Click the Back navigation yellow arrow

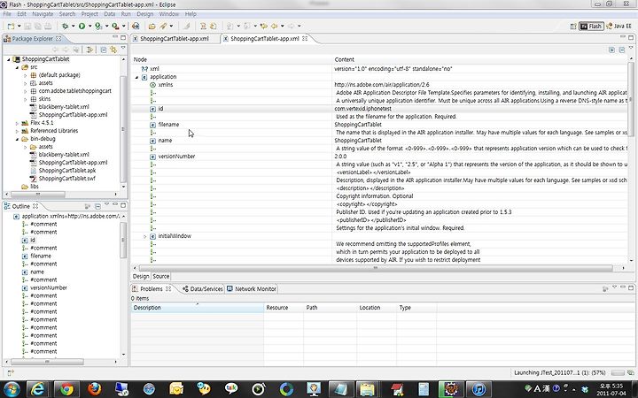tap(274, 27)
